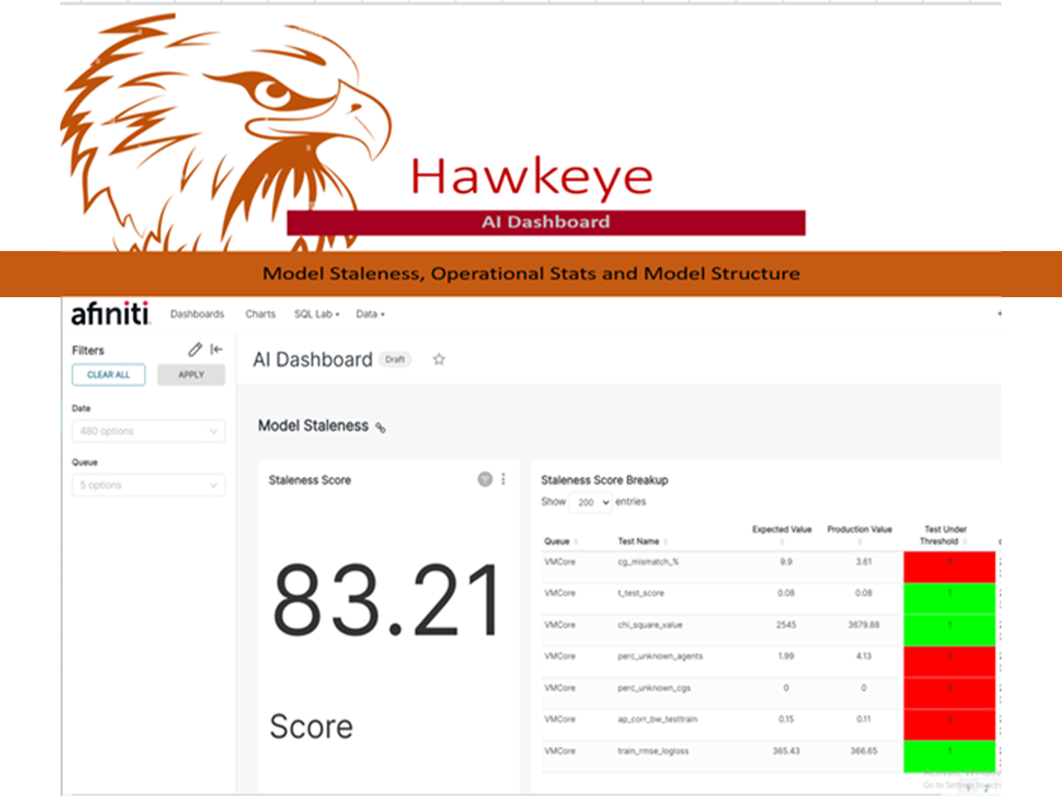The image size is (1062, 797).
Task: Open Staleness Score chart three-dot menu
Action: click(x=503, y=479)
